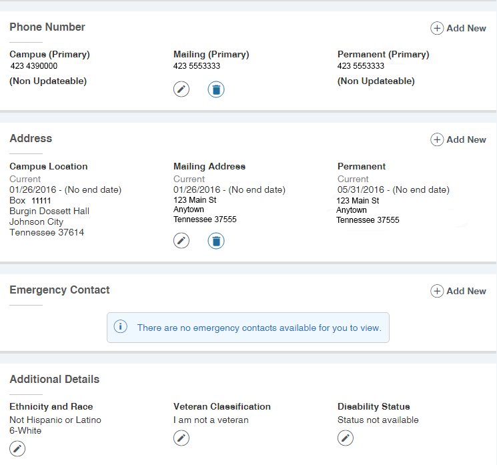Edit Ethnicity and Race details
497x465 pixels.
[x=17, y=448]
